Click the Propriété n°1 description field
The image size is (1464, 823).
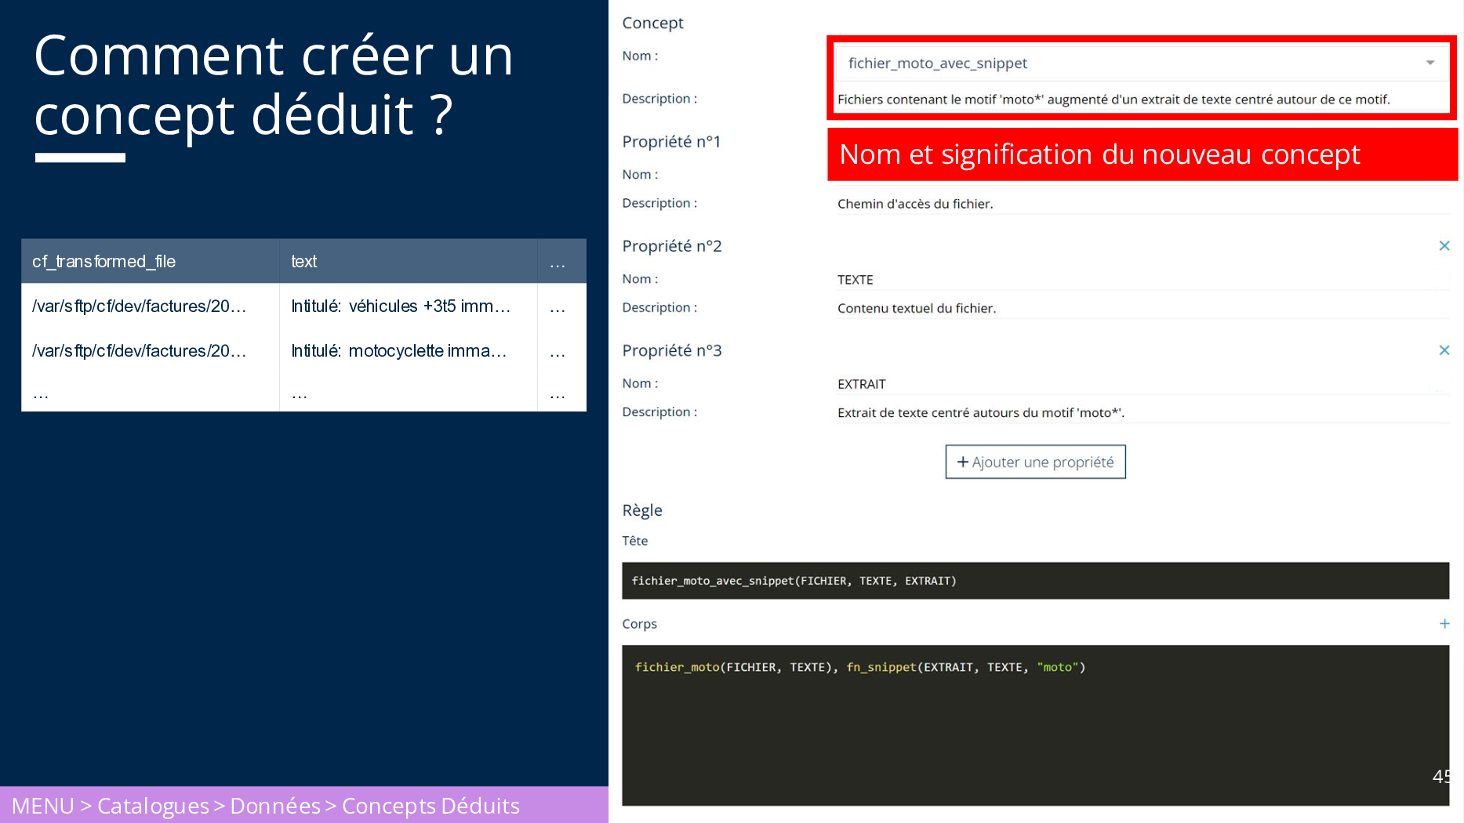coord(1141,204)
